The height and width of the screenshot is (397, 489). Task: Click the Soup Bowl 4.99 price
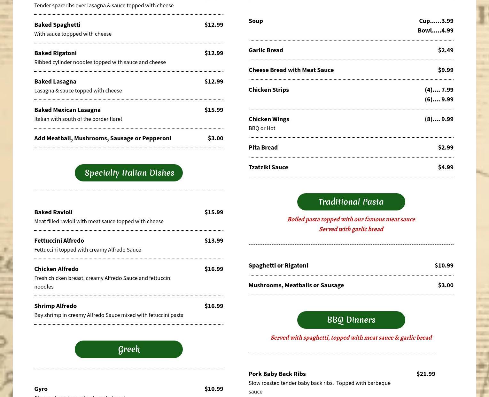click(x=435, y=30)
